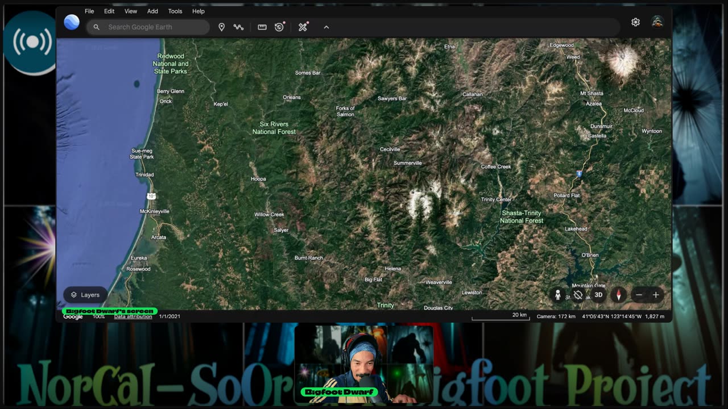Select the Draw path or polygon tool
The height and width of the screenshot is (409, 728).
coord(238,27)
